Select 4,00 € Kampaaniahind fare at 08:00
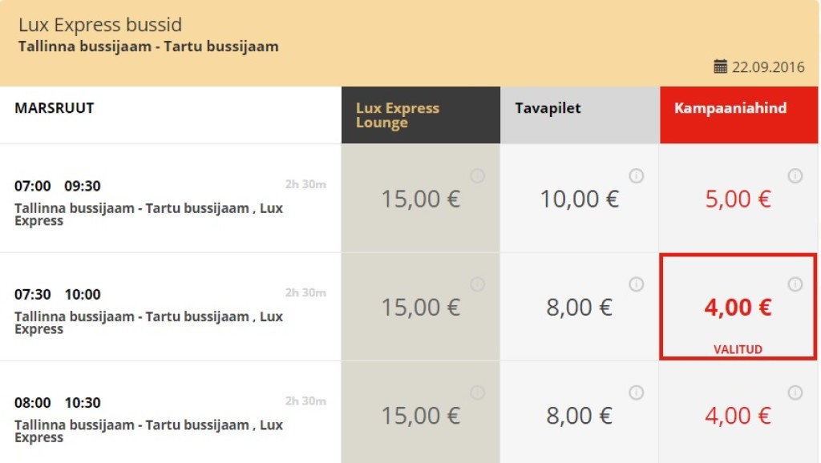The height and width of the screenshot is (463, 821). tap(738, 416)
